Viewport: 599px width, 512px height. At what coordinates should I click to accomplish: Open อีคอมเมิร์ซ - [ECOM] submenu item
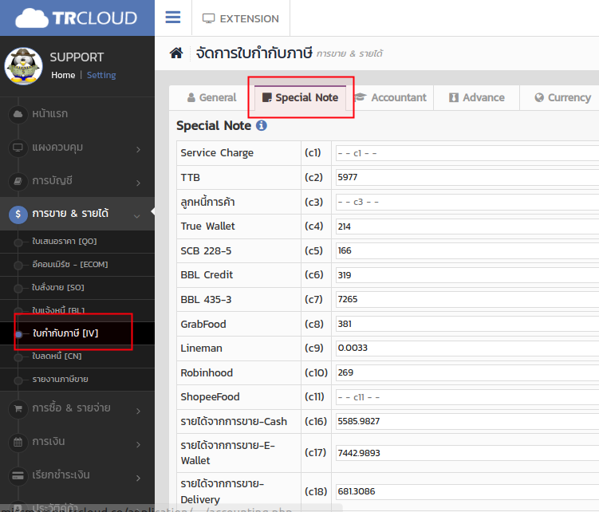coord(70,265)
